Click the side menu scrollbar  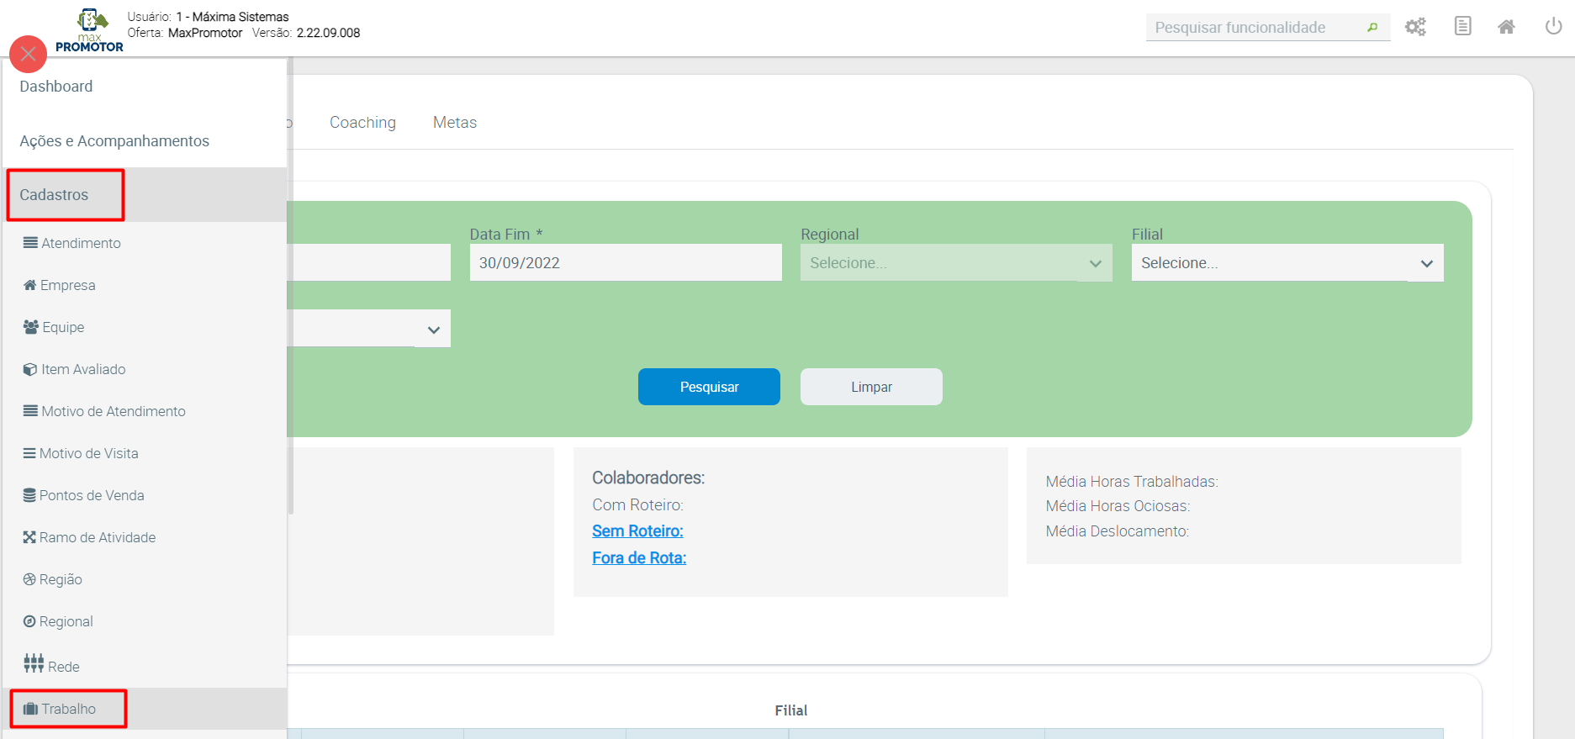290,286
